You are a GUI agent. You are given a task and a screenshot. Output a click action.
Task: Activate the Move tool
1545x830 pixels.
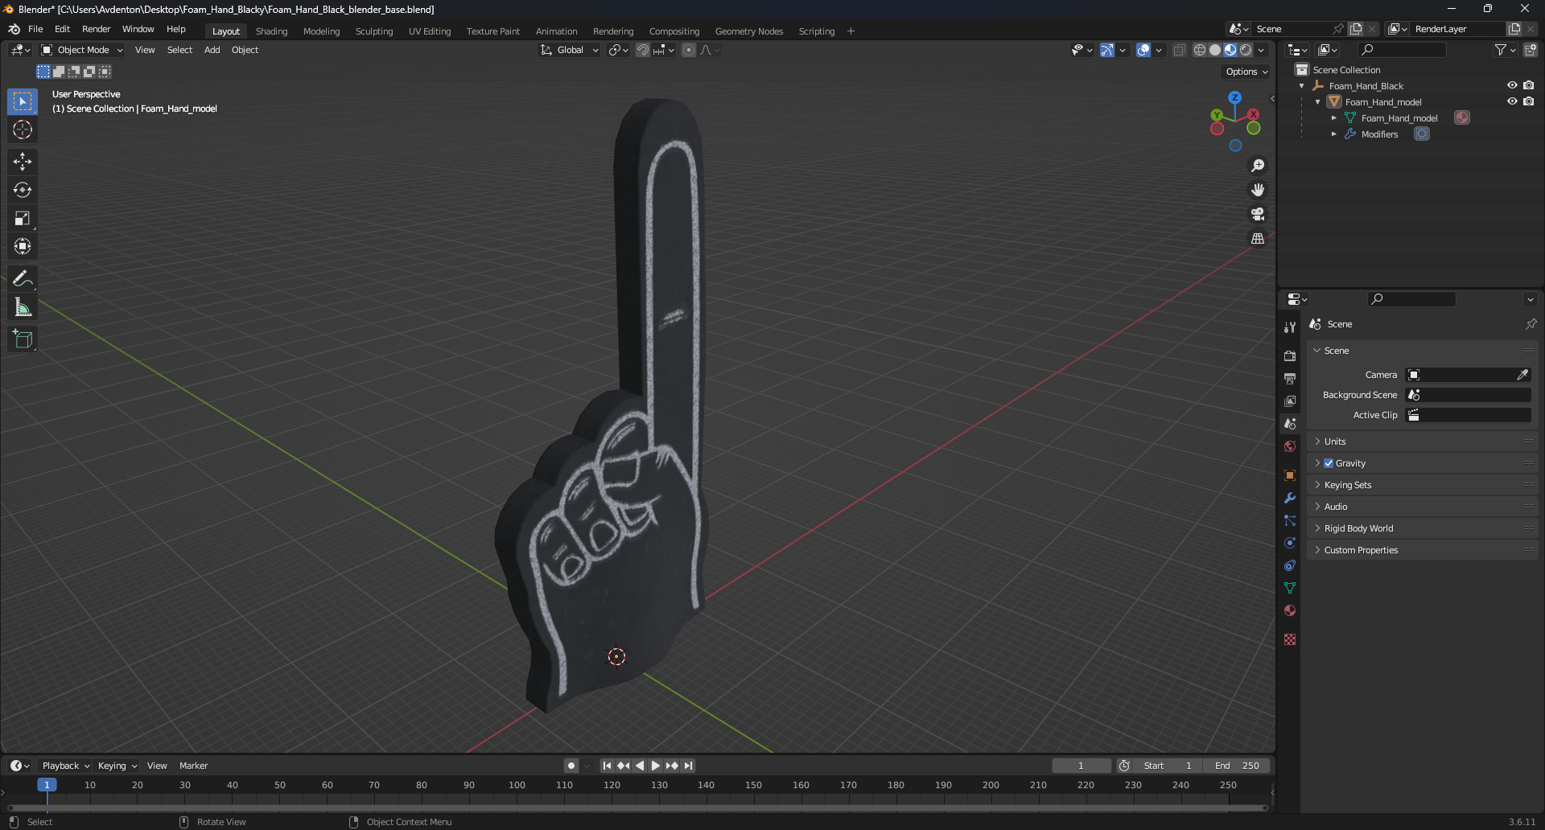(x=23, y=162)
